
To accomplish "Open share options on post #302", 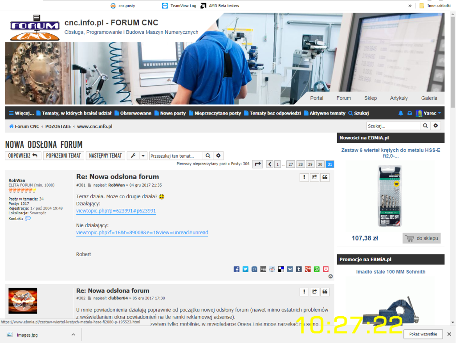I will 314,291.
